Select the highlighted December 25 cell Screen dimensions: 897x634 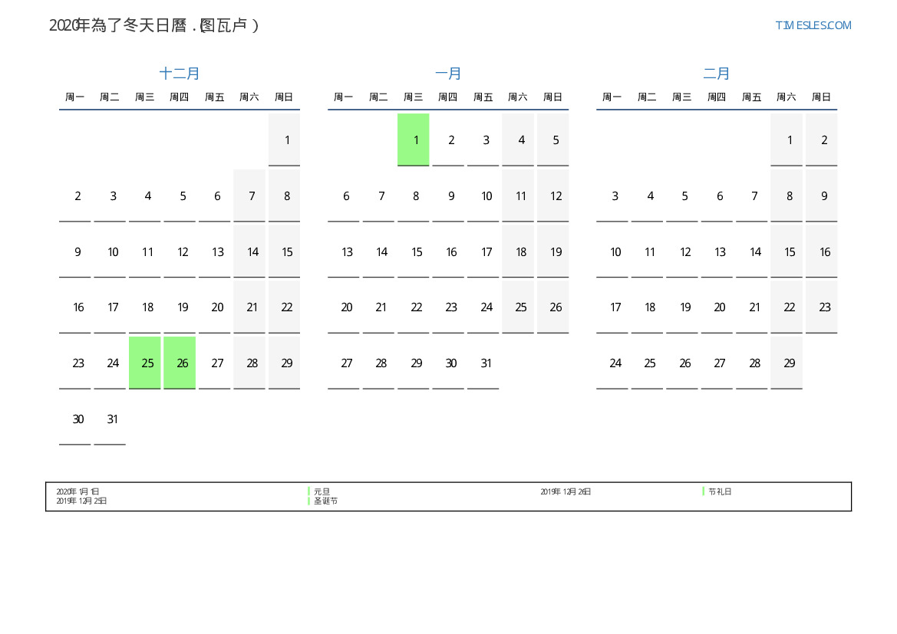pos(145,363)
